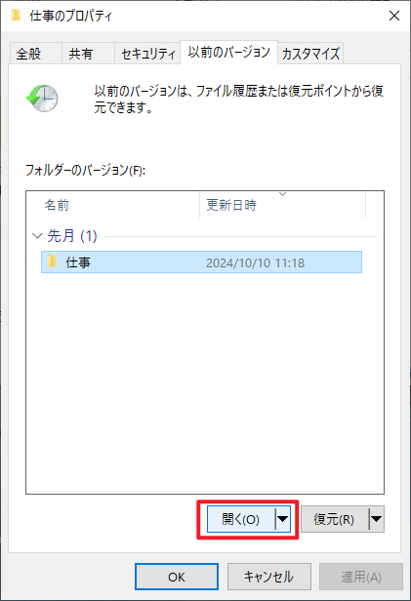Click the folder icon in the title bar

16,16
